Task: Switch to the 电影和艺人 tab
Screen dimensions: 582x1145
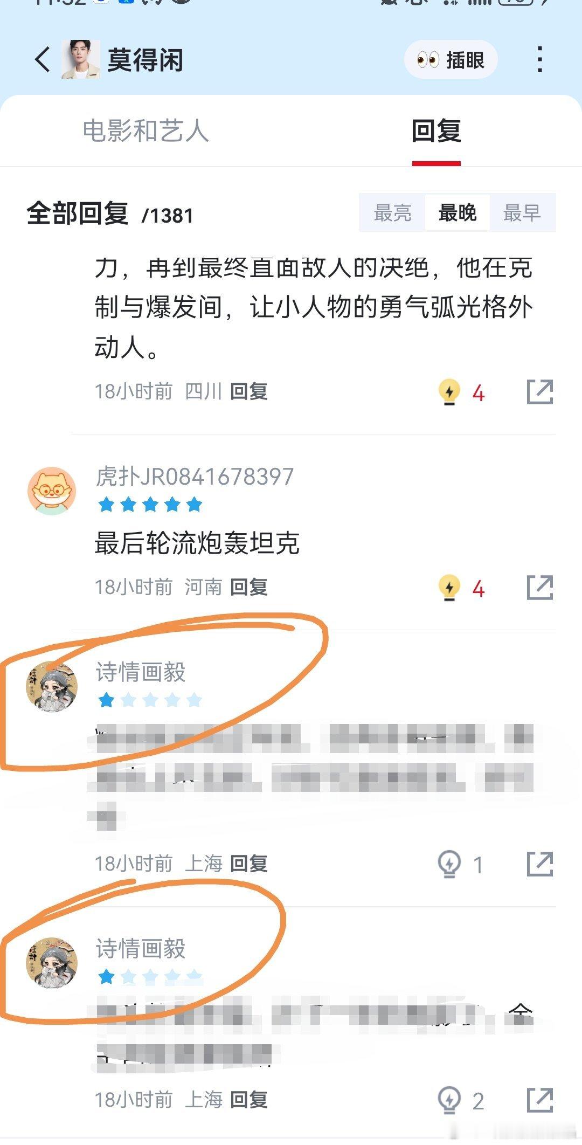Action: point(145,131)
